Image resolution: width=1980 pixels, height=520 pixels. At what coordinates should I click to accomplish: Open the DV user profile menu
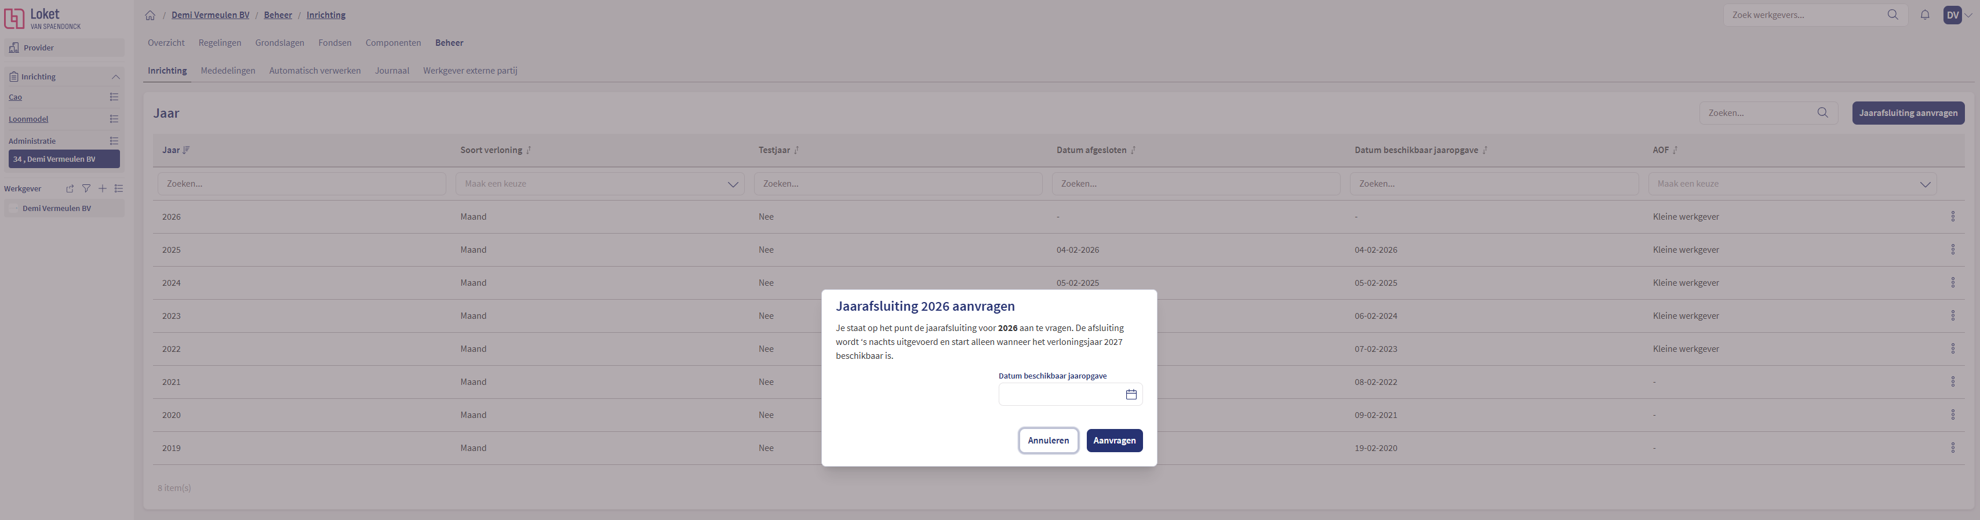tap(1956, 14)
